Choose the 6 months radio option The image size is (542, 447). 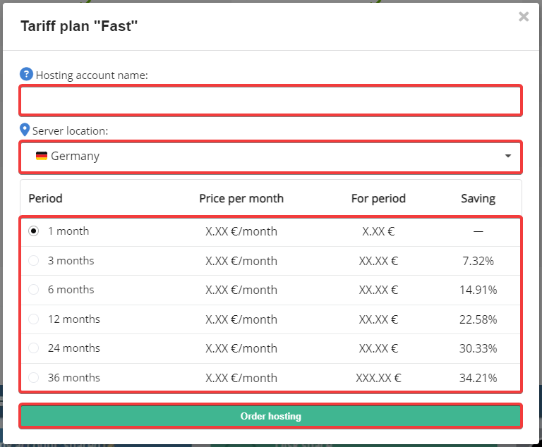pos(33,290)
